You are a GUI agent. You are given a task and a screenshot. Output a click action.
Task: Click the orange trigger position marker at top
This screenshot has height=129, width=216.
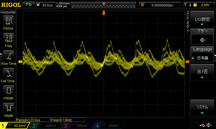pos(104,13)
